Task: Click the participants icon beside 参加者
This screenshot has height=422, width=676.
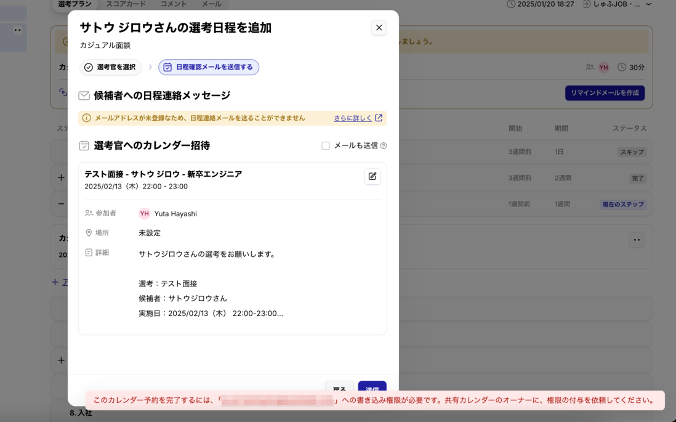Action: pos(87,213)
